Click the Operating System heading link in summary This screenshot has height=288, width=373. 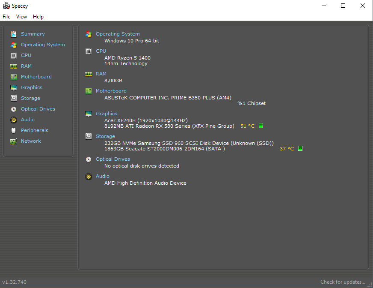(x=118, y=34)
